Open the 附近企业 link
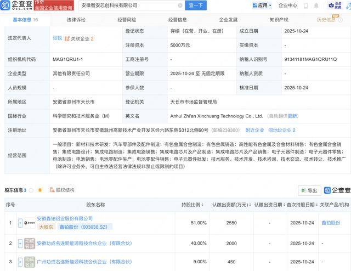The height and width of the screenshot is (271, 351). click(x=254, y=130)
